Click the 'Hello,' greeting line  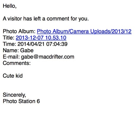click(x=10, y=6)
